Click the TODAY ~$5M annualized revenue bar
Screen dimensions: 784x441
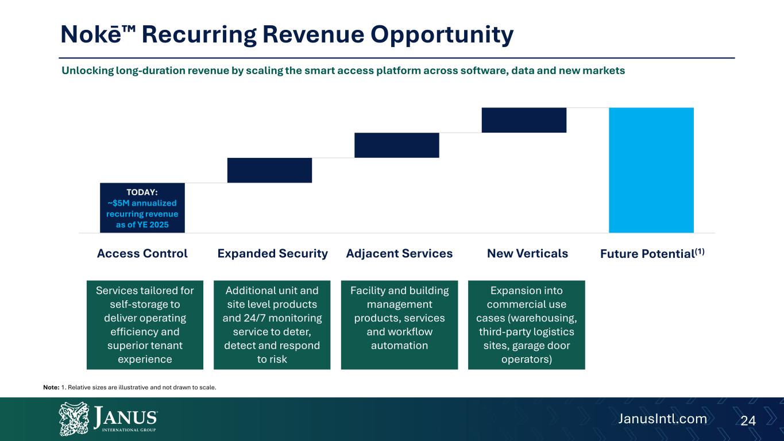click(142, 207)
